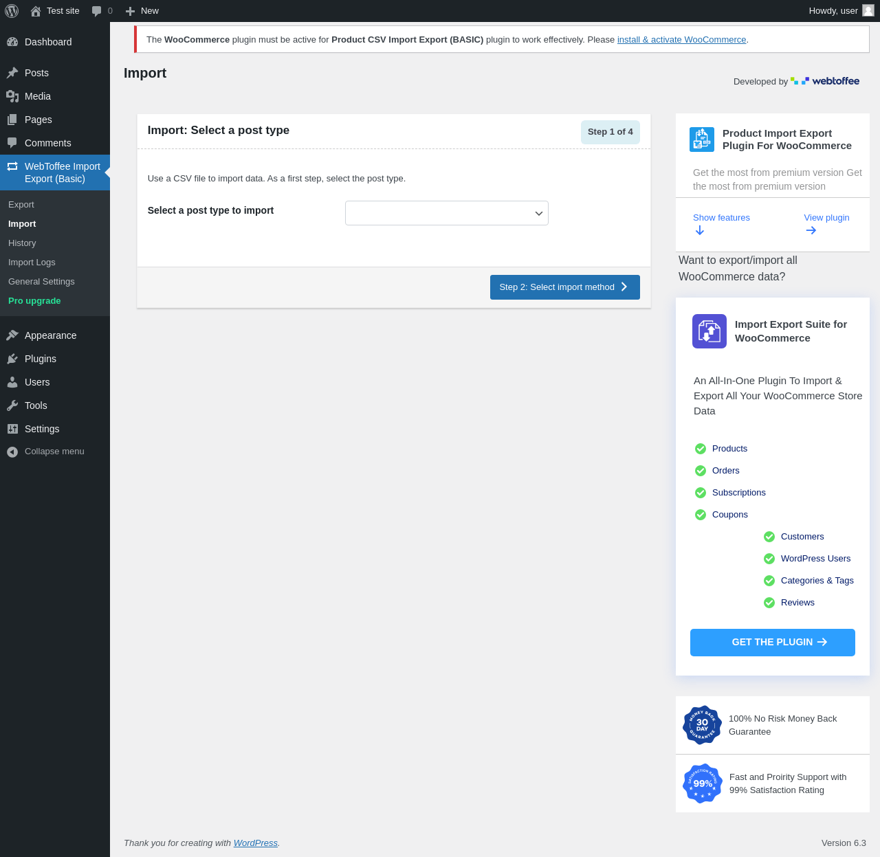
Task: Open the Posts menu
Action: [x=55, y=73]
